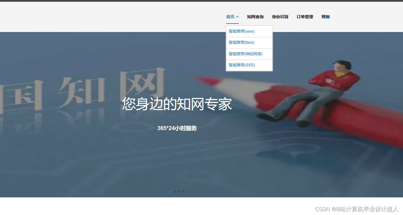Select 智能推荐(item) from the dropdown

point(241,42)
